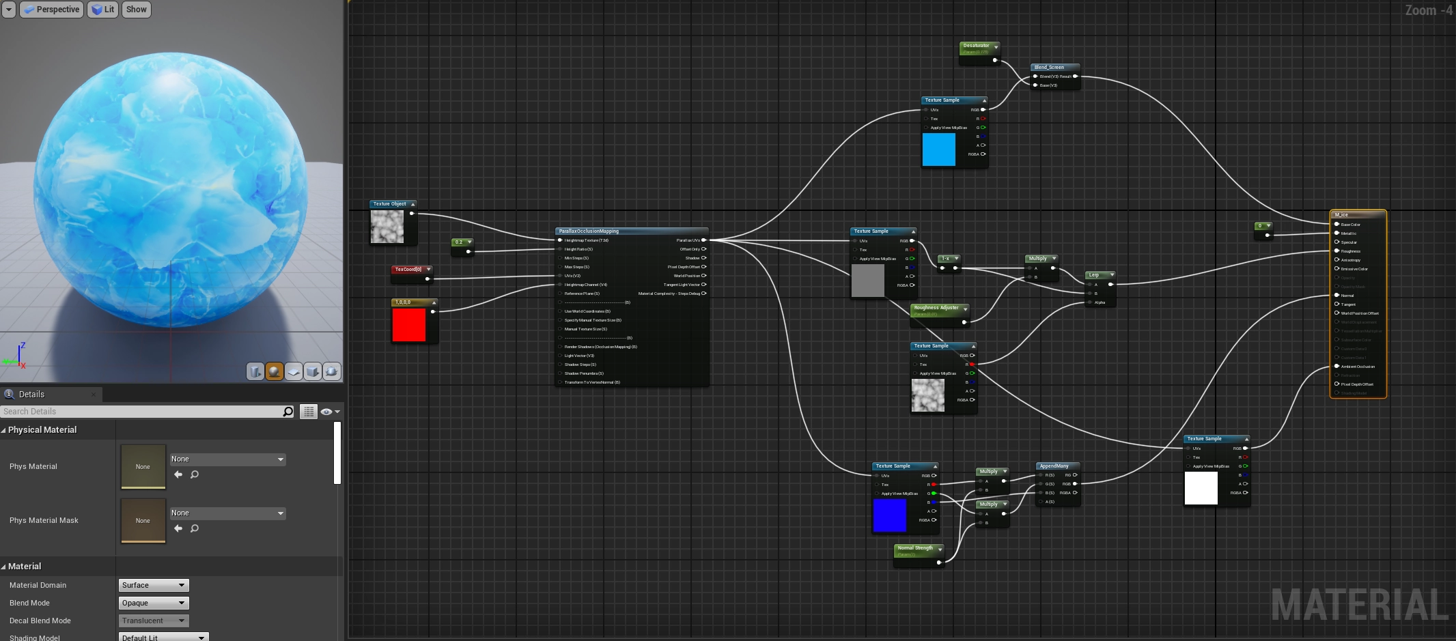Click Phys Material Mask use-selected arrow icon
Screen dimensions: 1456x641
pos(178,528)
